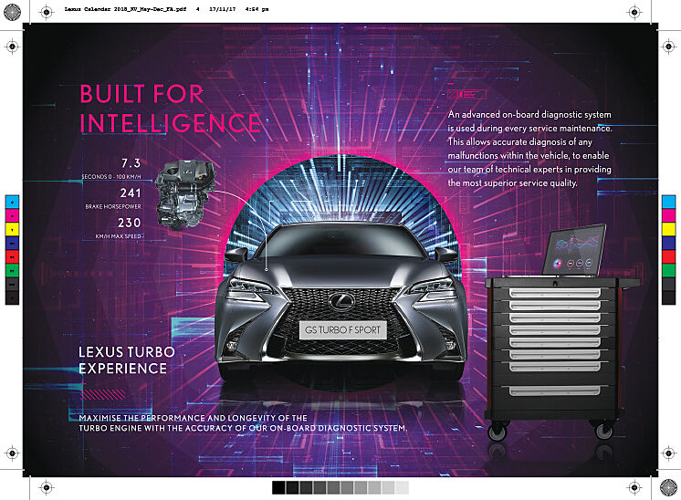Click the "LEXUS TURBO" subheading
This screenshot has height=500, width=681.
(127, 351)
